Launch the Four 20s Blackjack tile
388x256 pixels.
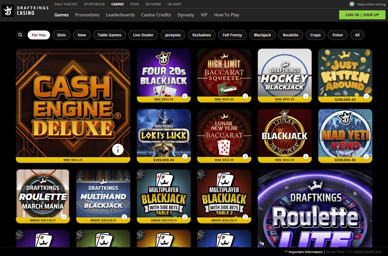[x=164, y=75]
